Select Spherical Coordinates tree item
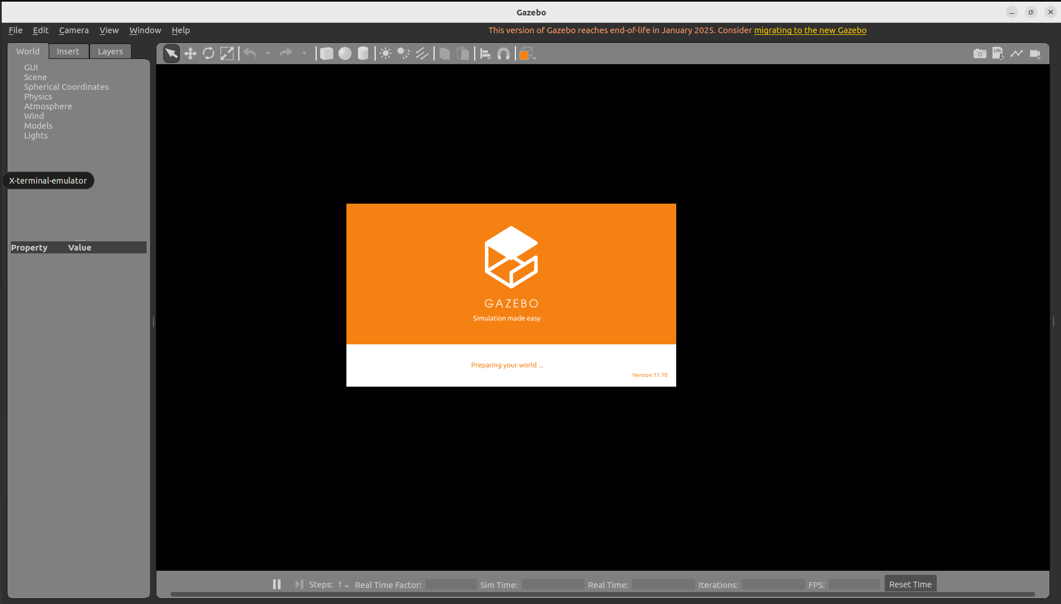Image resolution: width=1061 pixels, height=604 pixels. [x=66, y=87]
